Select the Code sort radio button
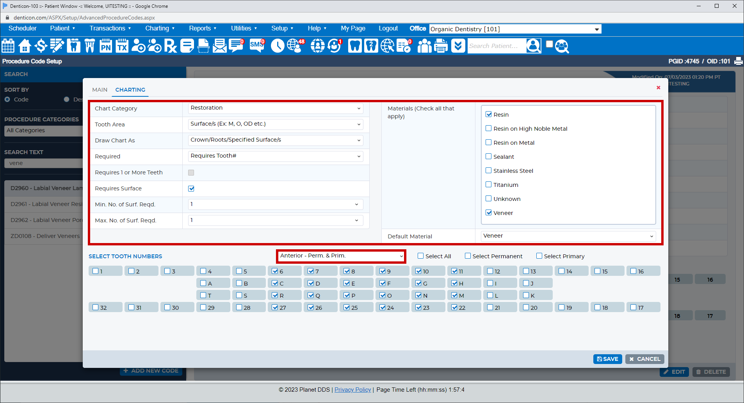Viewport: 744px width, 403px height. (7, 99)
